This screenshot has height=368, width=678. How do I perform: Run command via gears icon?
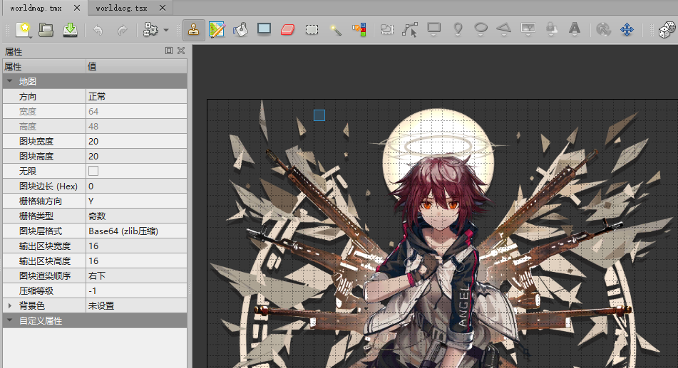click(150, 30)
